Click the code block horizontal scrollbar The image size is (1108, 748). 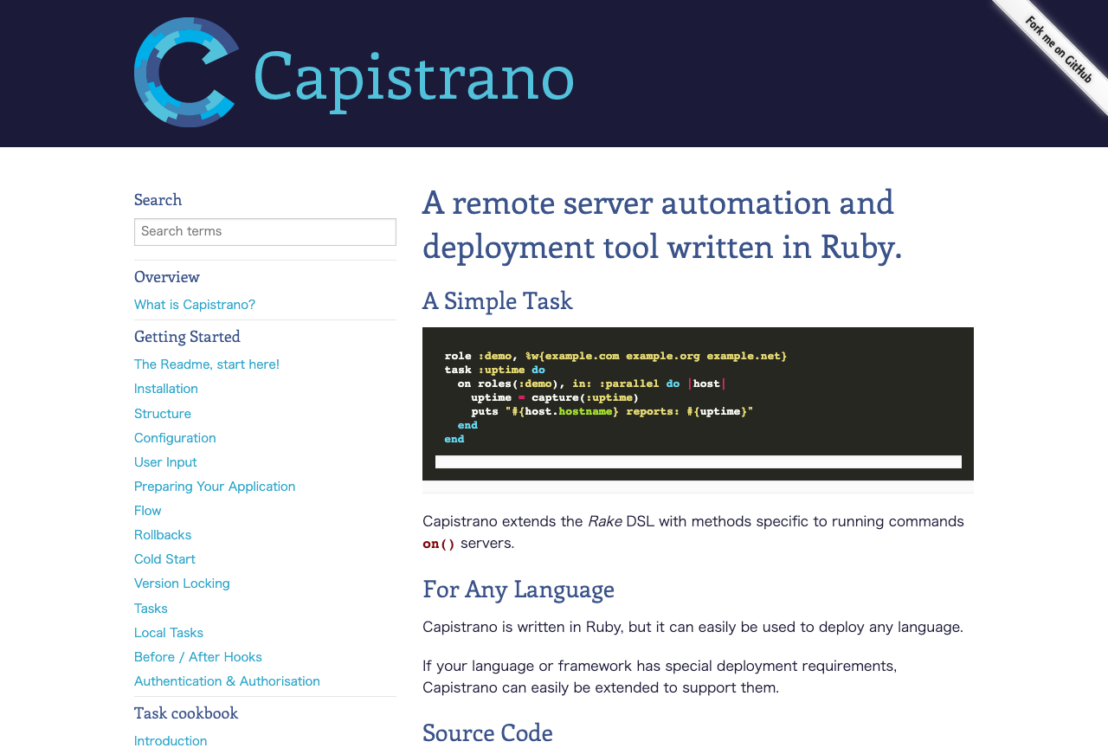pyautogui.click(x=699, y=462)
